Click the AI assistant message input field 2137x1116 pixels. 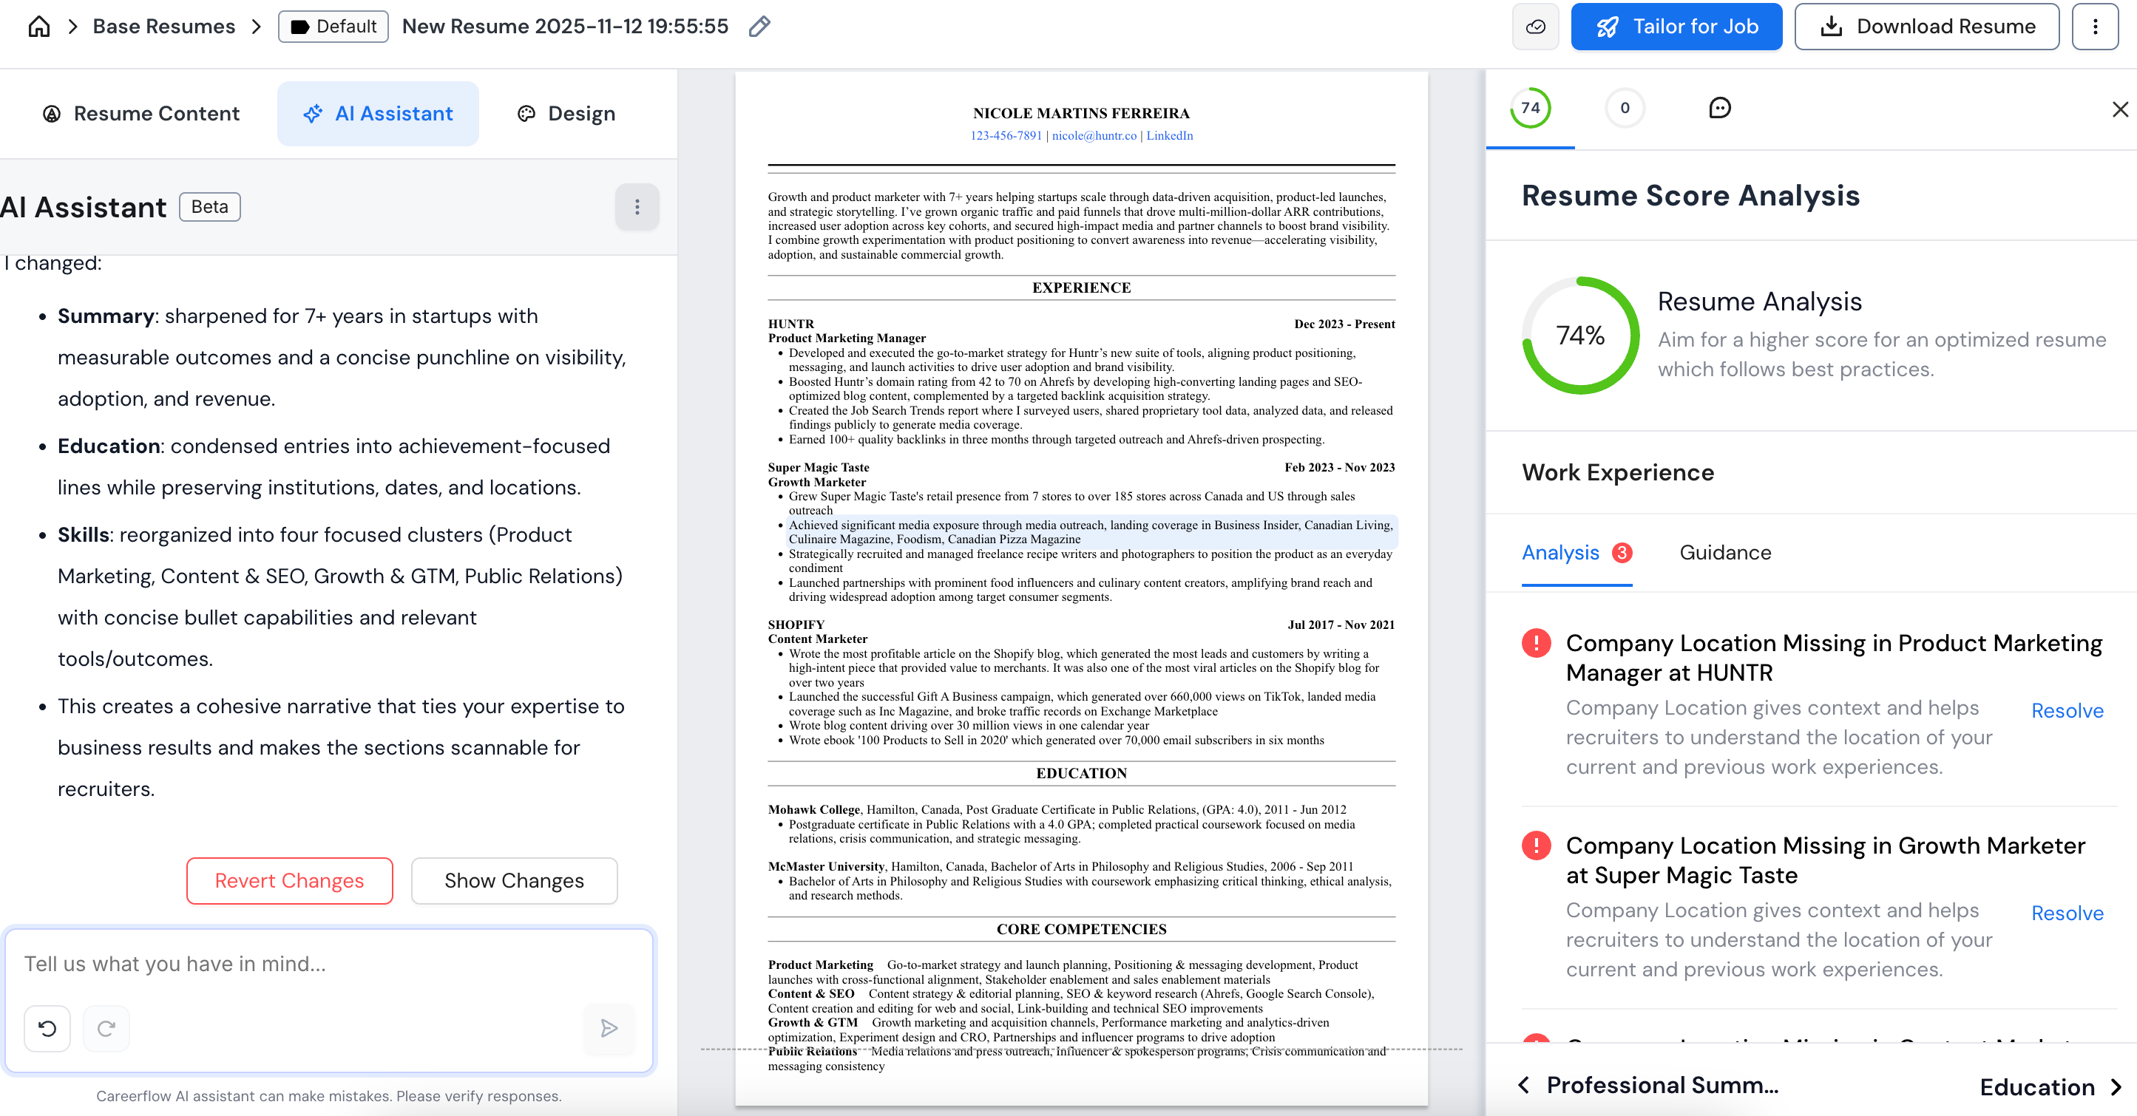pyautogui.click(x=328, y=964)
